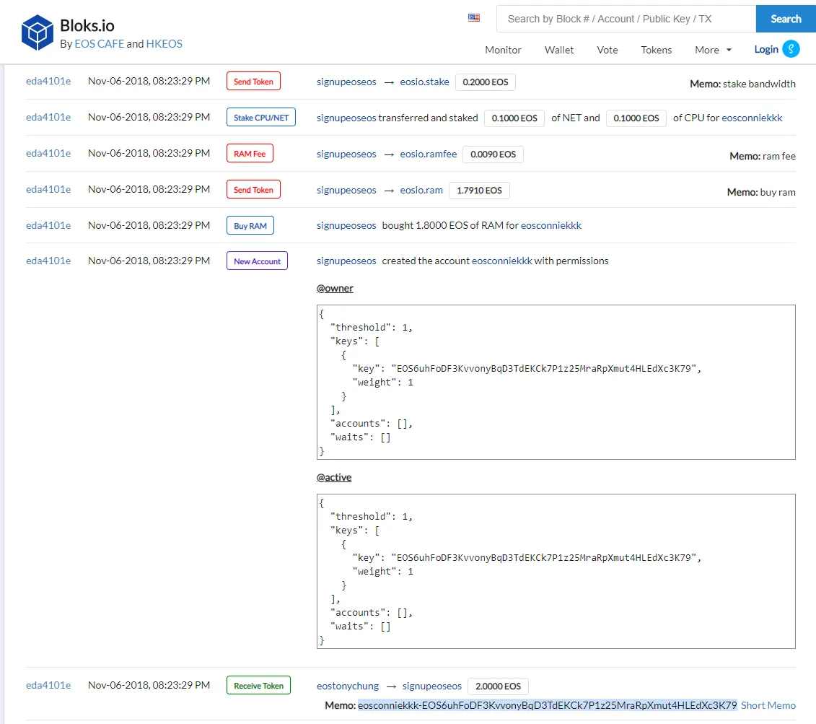
Task: Click the Memo: ram fee text
Action: [x=763, y=156]
